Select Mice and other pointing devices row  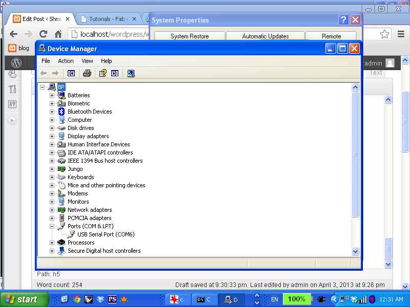click(107, 185)
